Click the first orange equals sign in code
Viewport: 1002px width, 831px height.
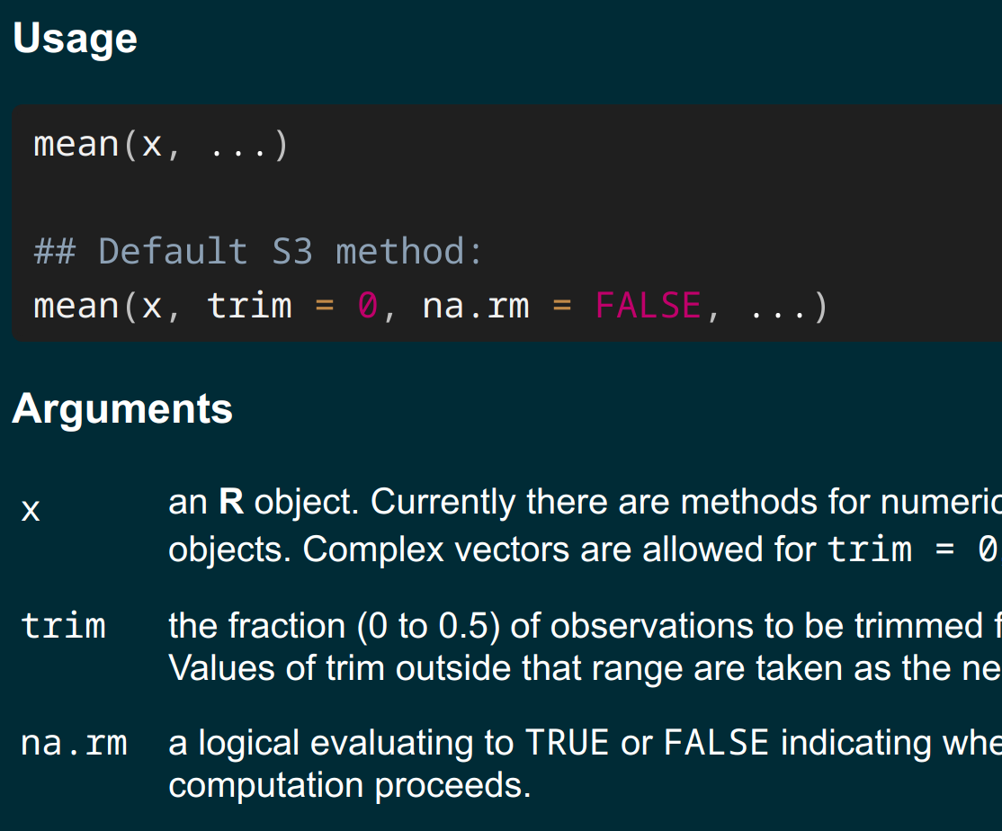click(325, 306)
